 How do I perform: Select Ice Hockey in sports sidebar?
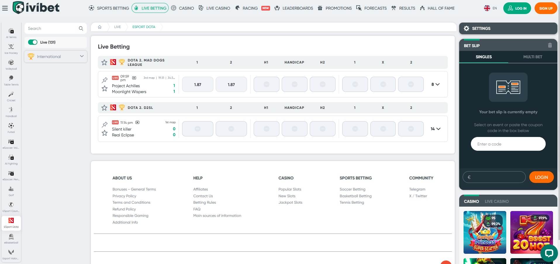coord(11,49)
